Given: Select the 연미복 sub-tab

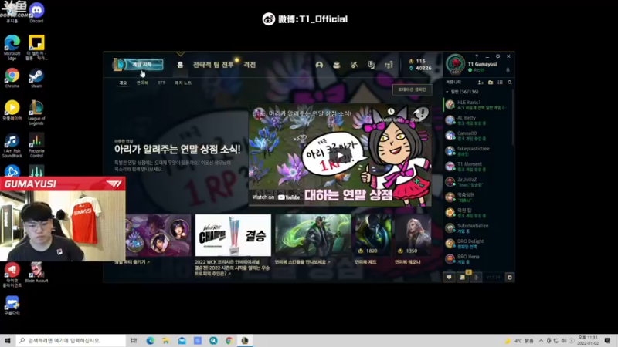Looking at the screenshot, I should point(142,83).
